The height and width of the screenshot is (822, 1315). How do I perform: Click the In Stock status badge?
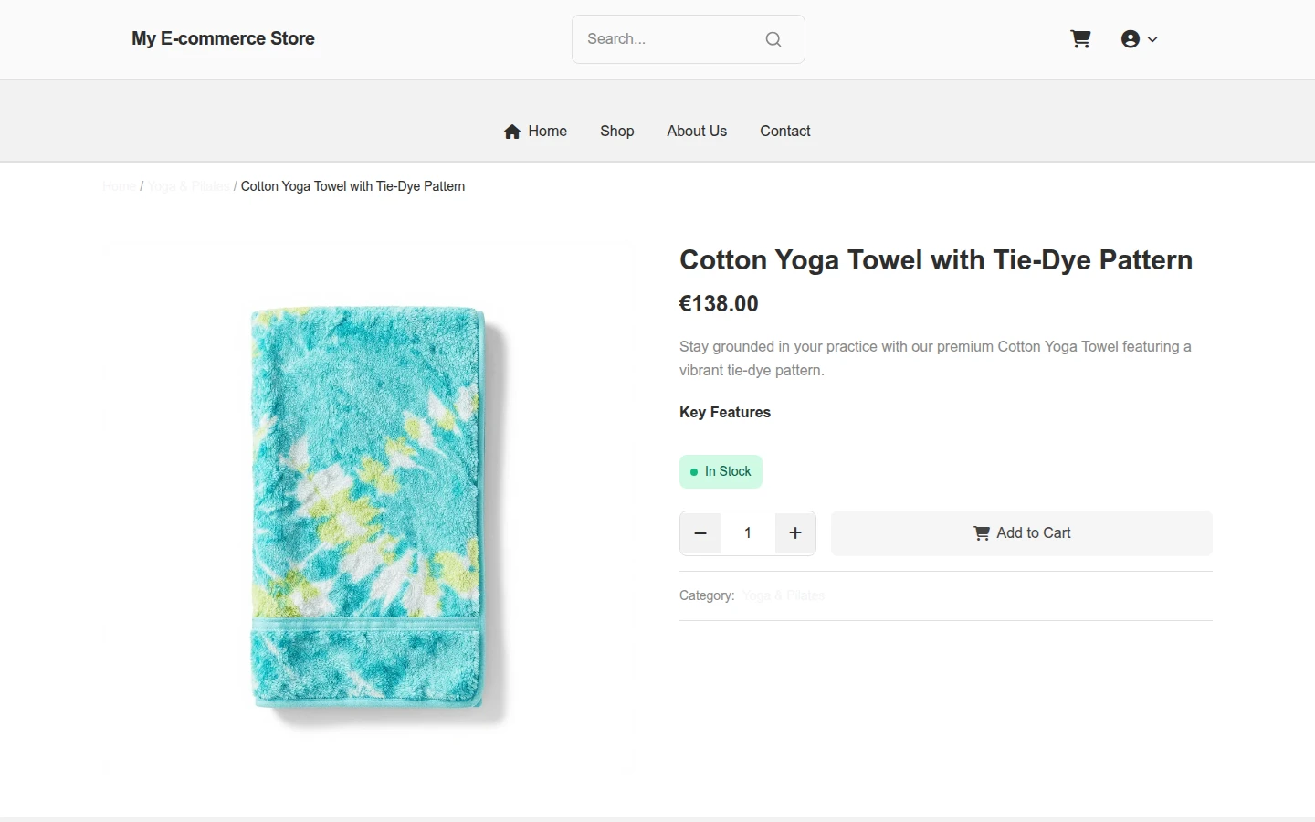point(721,471)
